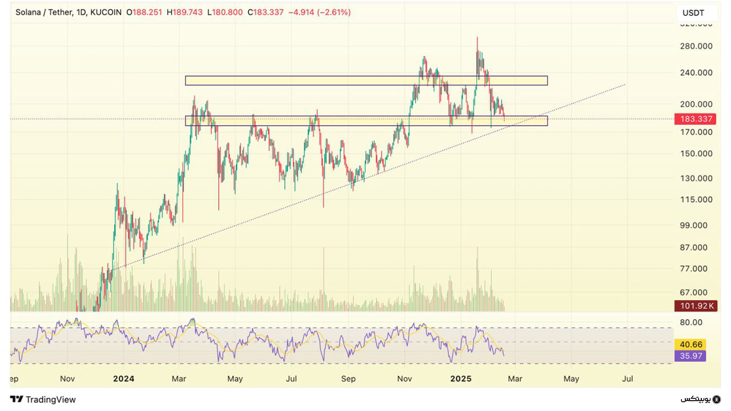Select the lower yellow support zone rectangle
The height and width of the screenshot is (411, 731).
[x=365, y=121]
